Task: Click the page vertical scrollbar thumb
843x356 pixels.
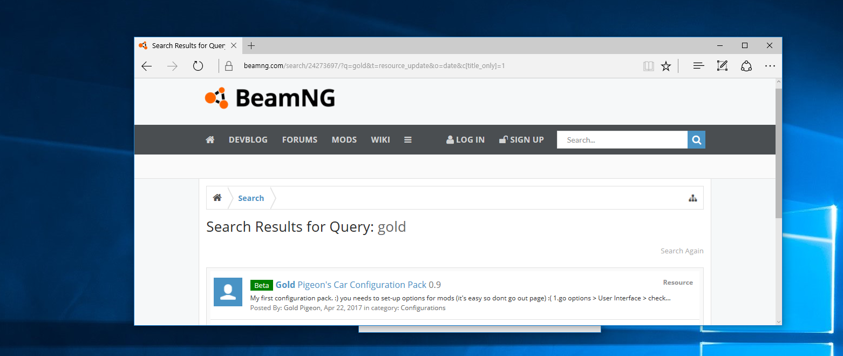Action: 778,153
